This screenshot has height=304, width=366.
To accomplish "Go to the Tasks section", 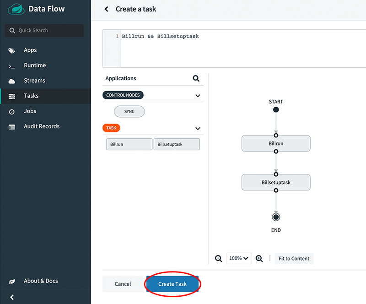I will (31, 96).
